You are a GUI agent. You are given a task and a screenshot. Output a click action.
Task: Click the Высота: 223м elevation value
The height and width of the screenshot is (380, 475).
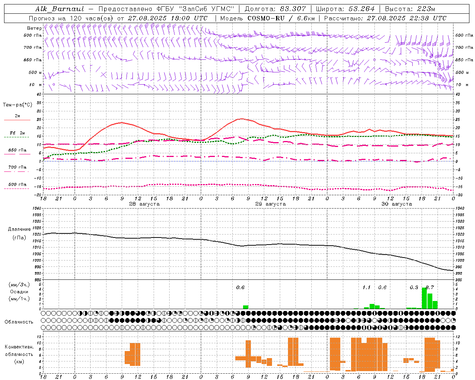point(410,9)
